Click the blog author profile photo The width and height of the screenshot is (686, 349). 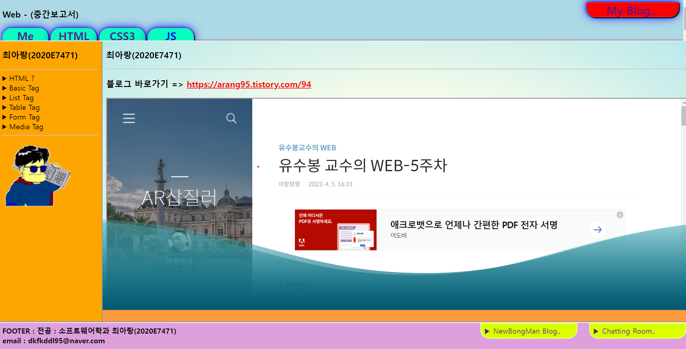(179, 242)
